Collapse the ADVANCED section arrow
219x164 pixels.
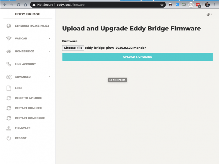point(49,77)
